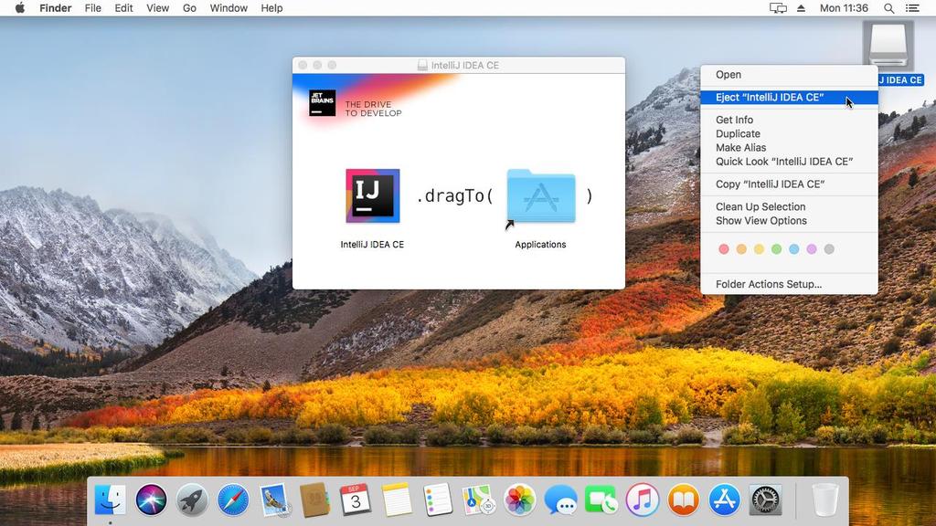
Task: Open the Help menu
Action: click(x=271, y=7)
